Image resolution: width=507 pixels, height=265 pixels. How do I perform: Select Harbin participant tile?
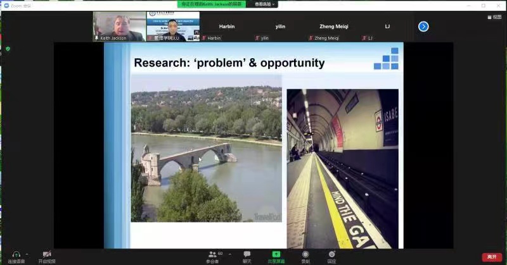pos(227,27)
